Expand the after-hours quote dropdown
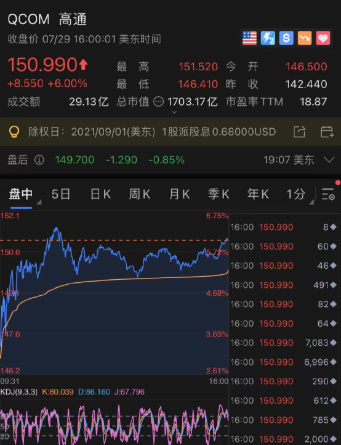Screen dimensions: 341x445 [x=329, y=160]
